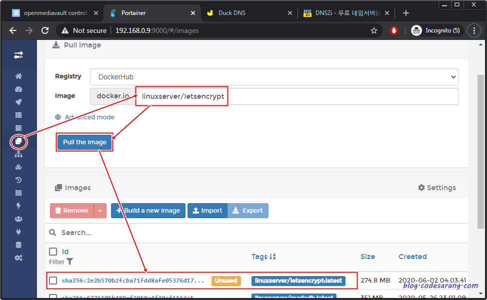Open Volumes cubes icon in sidebar
Screen dimensions: 487x300
(18, 167)
